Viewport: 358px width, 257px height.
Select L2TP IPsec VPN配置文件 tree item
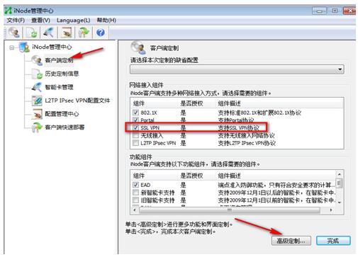pyautogui.click(x=77, y=101)
